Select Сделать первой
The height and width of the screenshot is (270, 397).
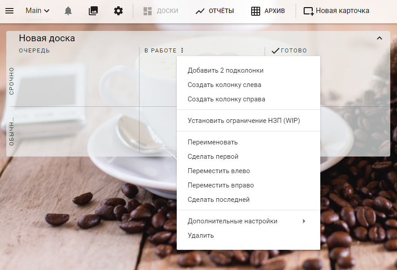[249, 157]
